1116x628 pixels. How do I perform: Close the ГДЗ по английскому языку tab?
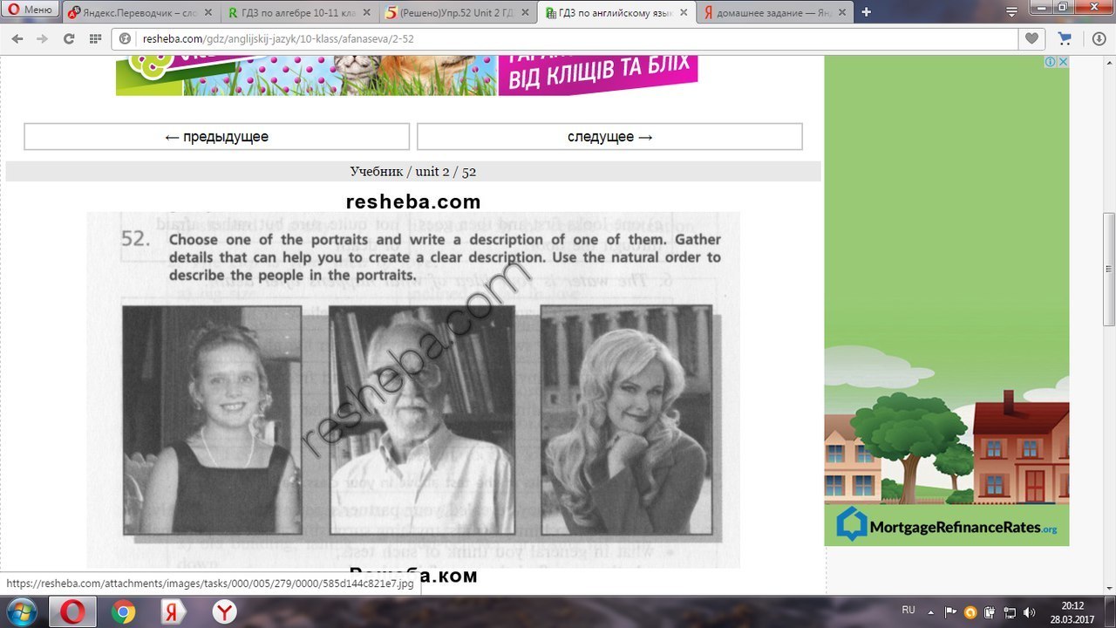(684, 12)
